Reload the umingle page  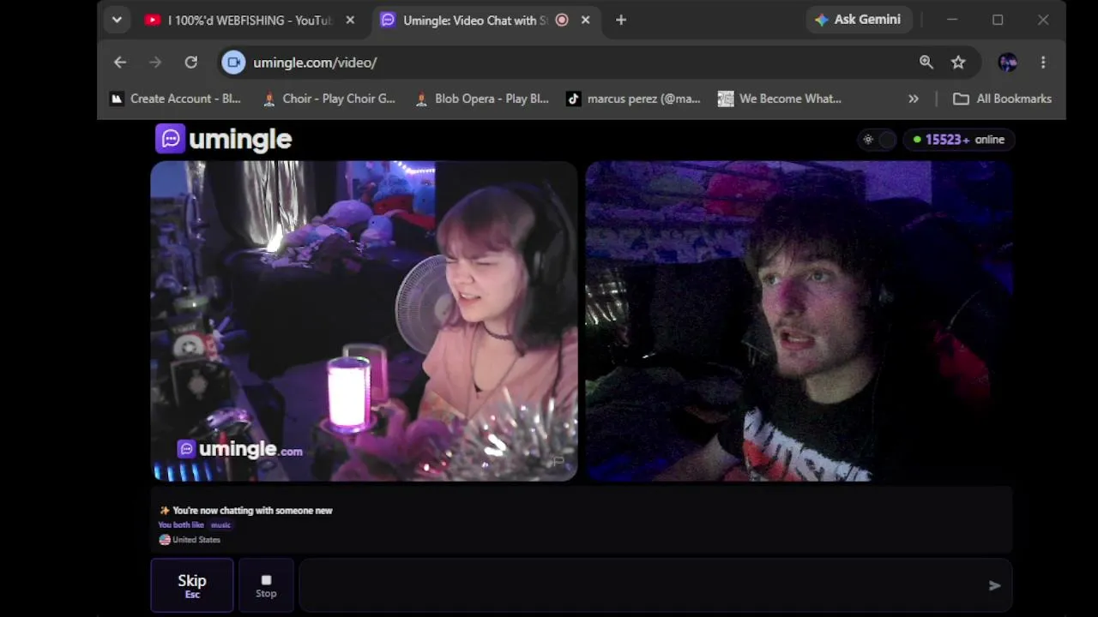tap(191, 63)
